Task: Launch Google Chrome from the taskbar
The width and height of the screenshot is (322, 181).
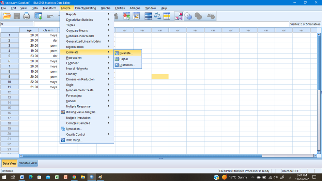Action: (74, 177)
